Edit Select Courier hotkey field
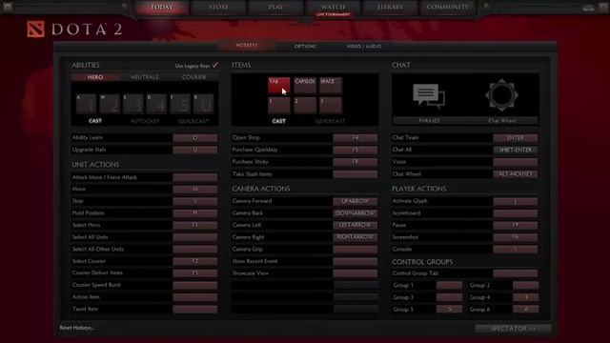Viewport: 610px width, 343px height. [194, 261]
